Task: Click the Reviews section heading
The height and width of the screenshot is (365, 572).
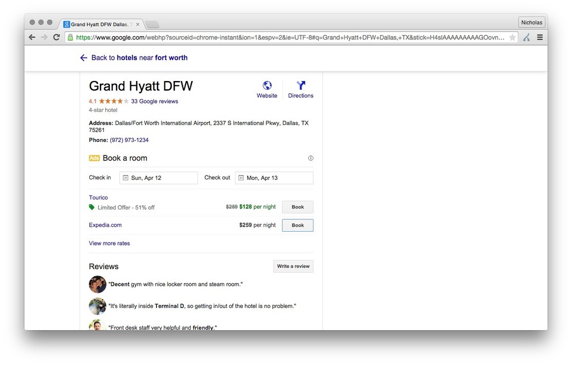Action: 104,267
